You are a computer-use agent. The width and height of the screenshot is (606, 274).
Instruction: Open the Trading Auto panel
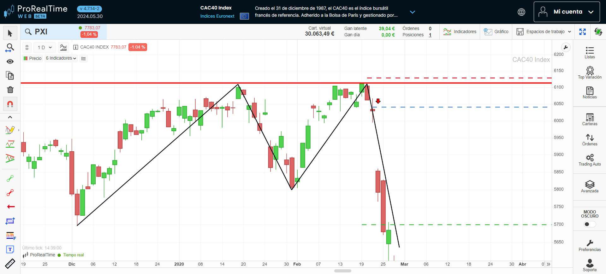click(589, 160)
